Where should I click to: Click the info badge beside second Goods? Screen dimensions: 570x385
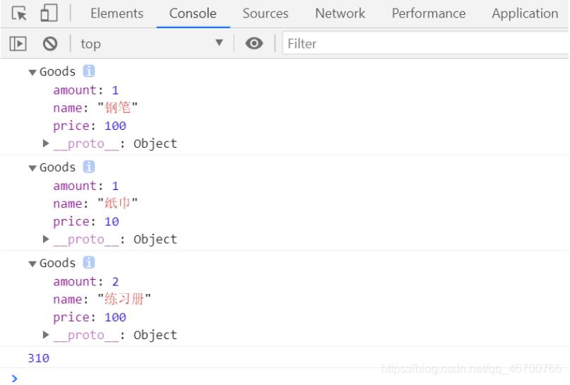click(88, 167)
